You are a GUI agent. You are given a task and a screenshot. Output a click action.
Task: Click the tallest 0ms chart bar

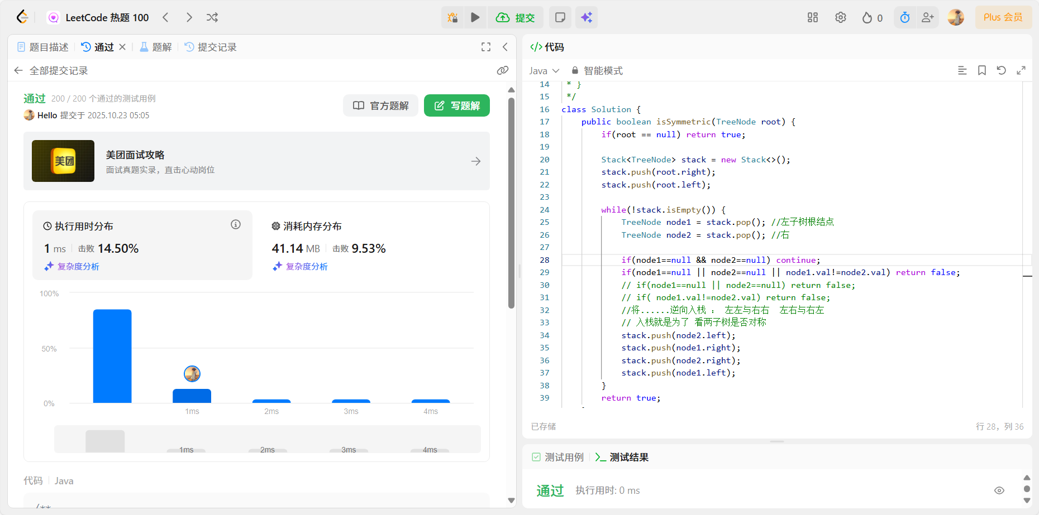112,356
